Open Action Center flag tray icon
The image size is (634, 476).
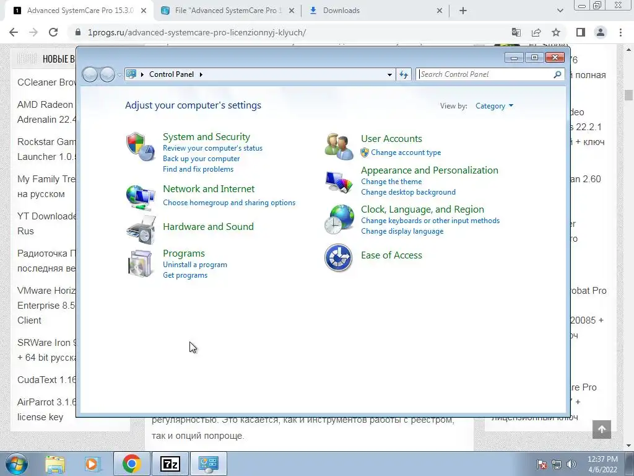point(542,464)
